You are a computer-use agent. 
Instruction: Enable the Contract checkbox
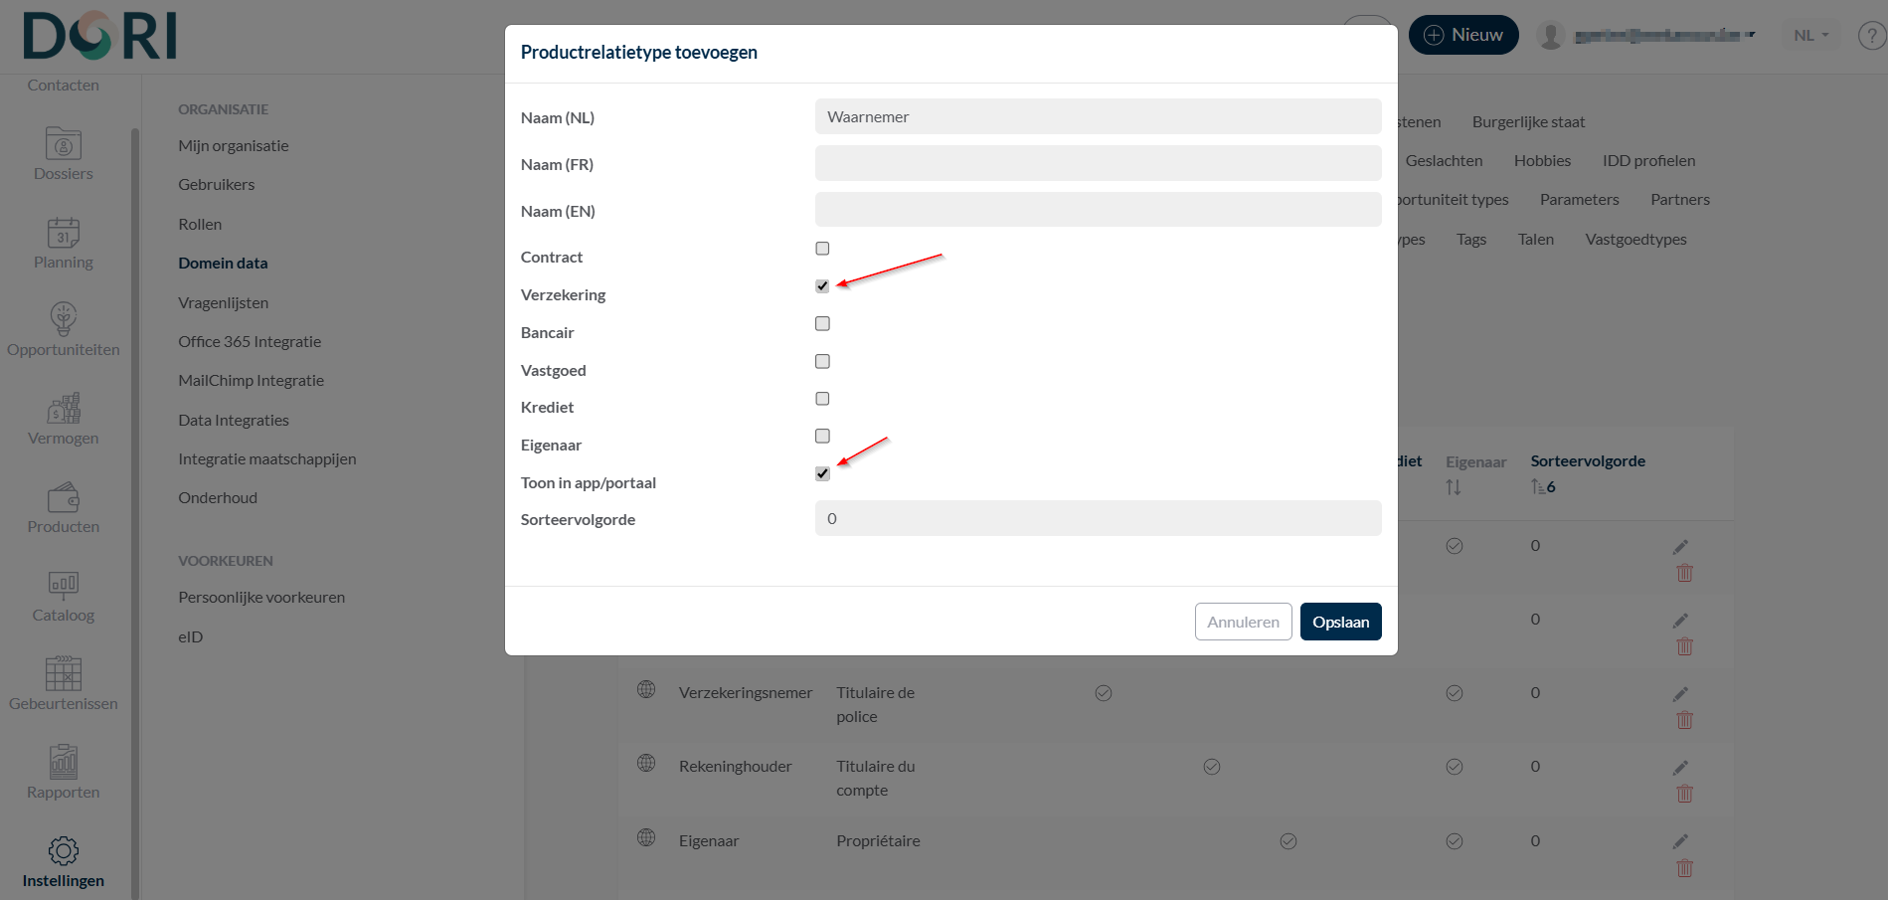822,249
